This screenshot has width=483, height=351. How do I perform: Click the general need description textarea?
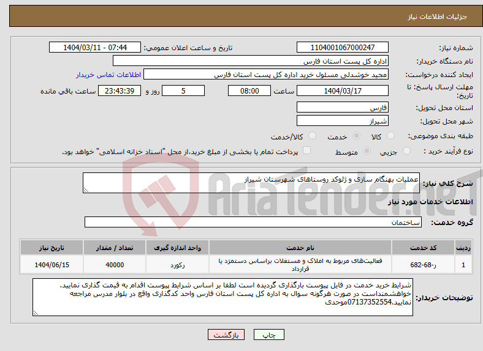click(251, 183)
